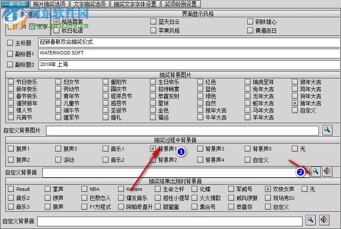Pick 节日快乐 background image
Viewport: 341px width, 229px height.
tap(11, 82)
